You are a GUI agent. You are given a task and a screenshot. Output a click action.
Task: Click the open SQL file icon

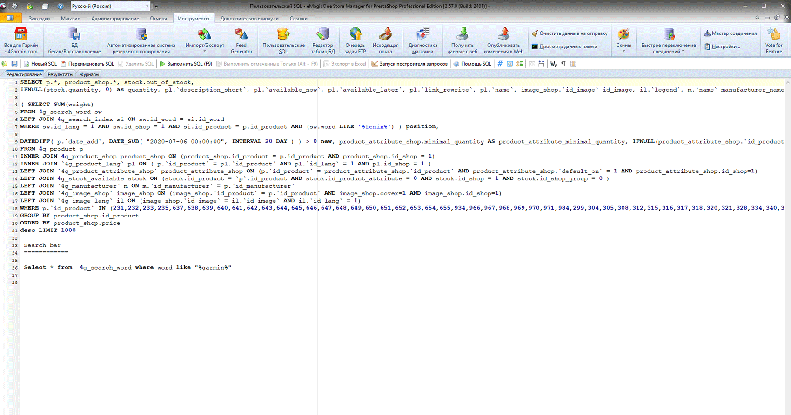5,64
